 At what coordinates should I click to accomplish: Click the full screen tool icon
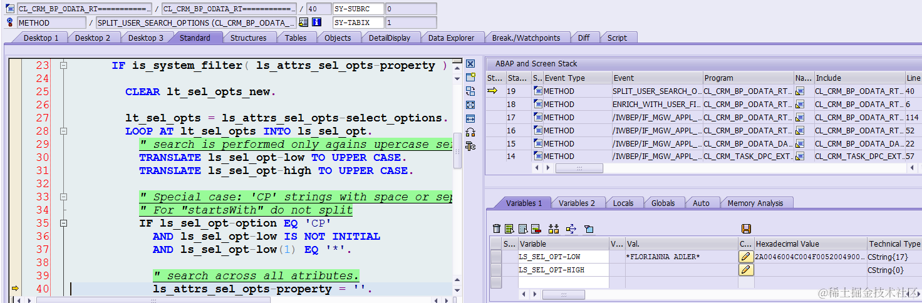[470, 105]
